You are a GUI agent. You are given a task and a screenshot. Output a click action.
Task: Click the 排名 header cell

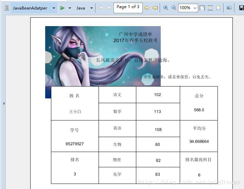click(75, 159)
